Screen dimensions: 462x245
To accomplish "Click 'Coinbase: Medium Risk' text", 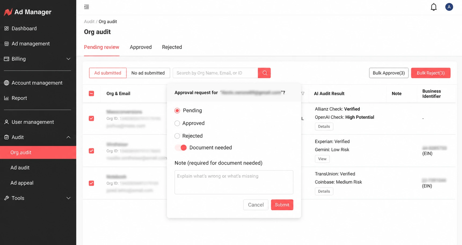I will point(338,182).
